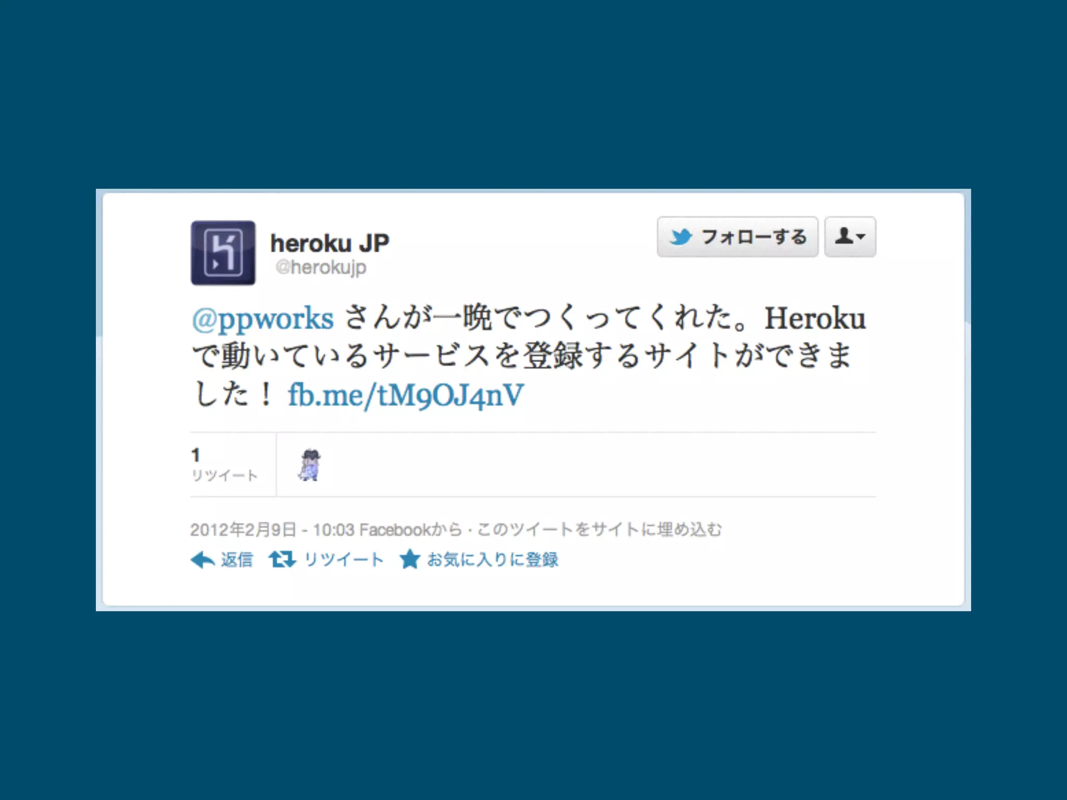The height and width of the screenshot is (800, 1067).
Task: Open the 2012年2月9日 - 10:03 timestamp
Action: (x=272, y=530)
